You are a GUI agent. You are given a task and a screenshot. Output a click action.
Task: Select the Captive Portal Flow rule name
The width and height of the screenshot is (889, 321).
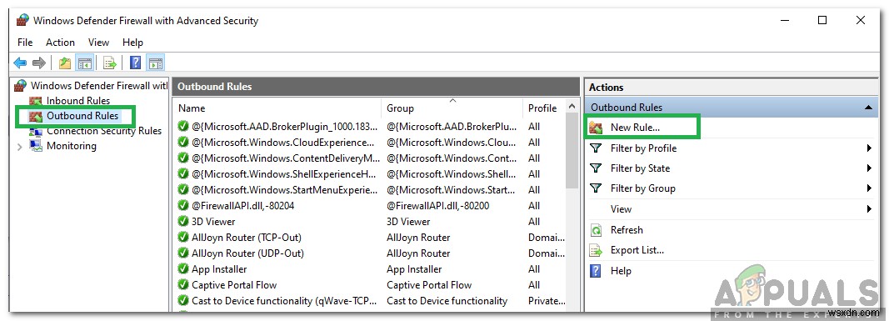pyautogui.click(x=233, y=284)
